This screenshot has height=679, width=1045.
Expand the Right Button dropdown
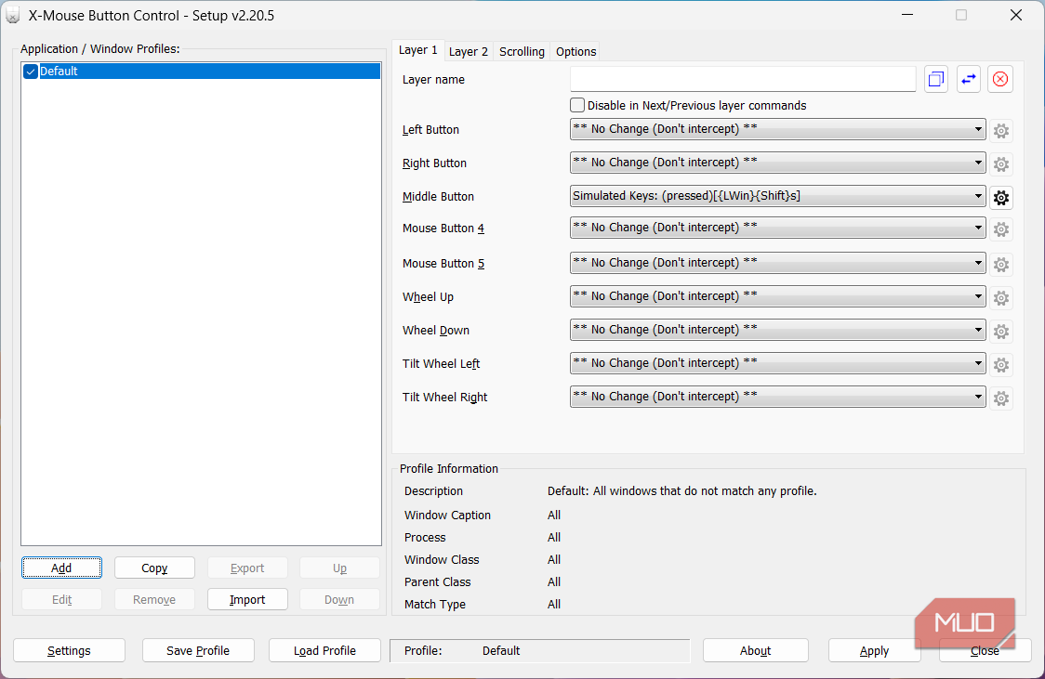tap(778, 163)
